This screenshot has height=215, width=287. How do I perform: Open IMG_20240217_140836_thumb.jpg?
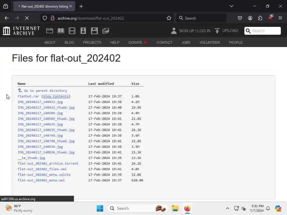coord(46,152)
